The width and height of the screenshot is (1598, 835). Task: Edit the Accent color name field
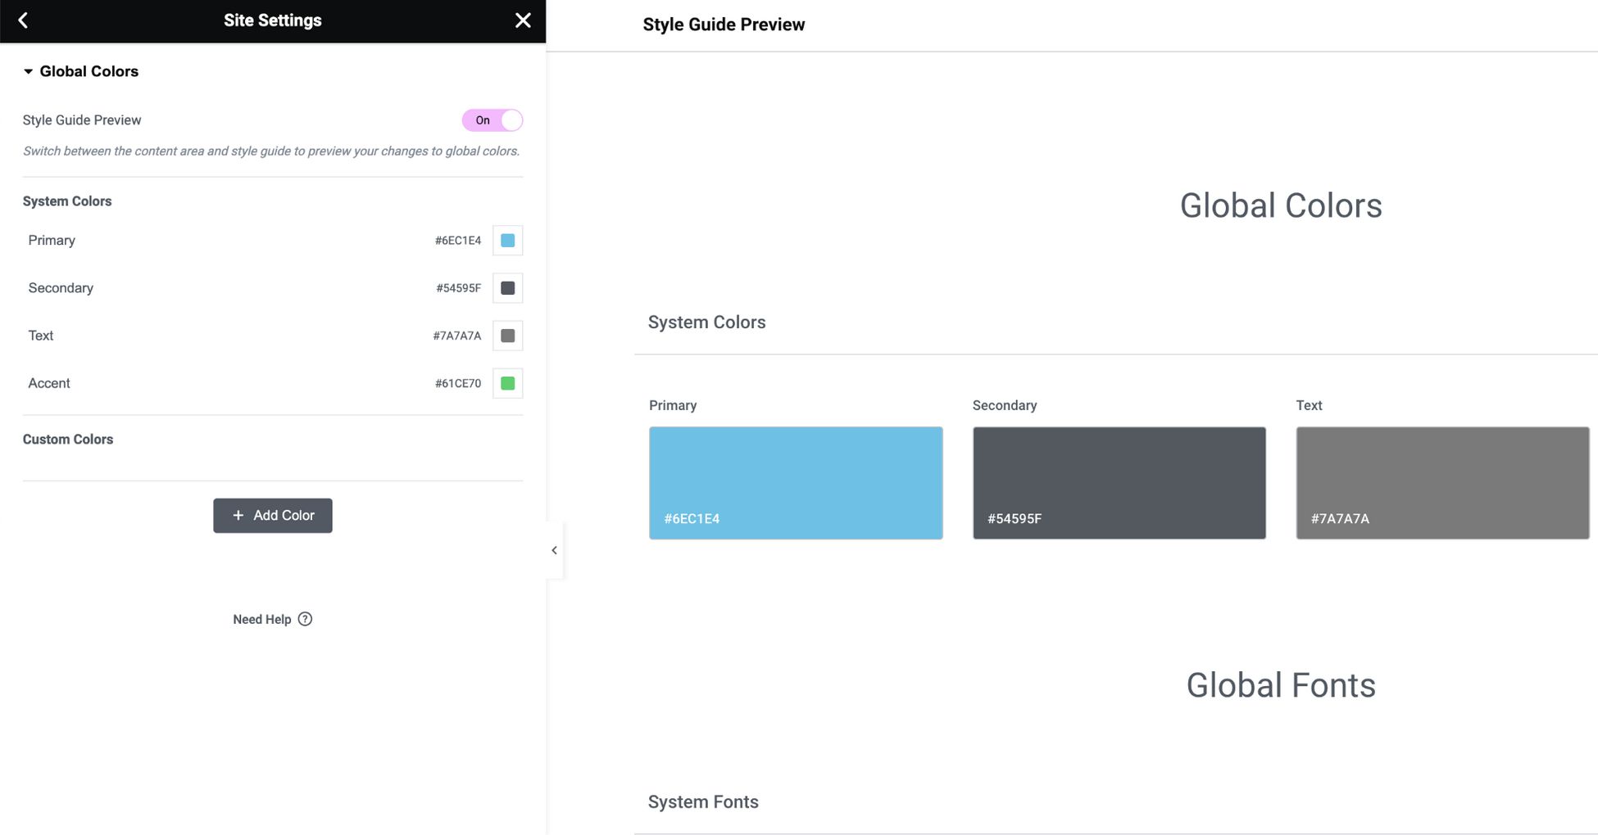tap(49, 383)
